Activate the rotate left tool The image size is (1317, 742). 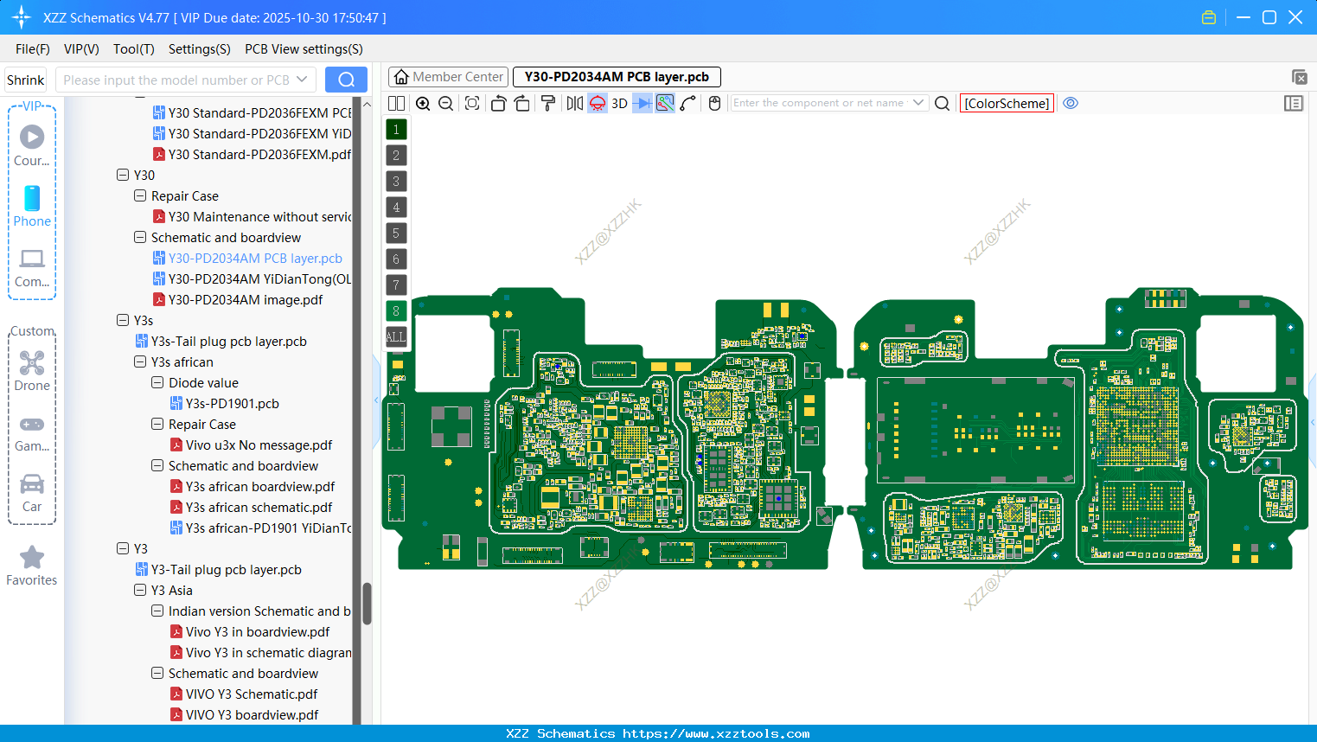coord(498,103)
